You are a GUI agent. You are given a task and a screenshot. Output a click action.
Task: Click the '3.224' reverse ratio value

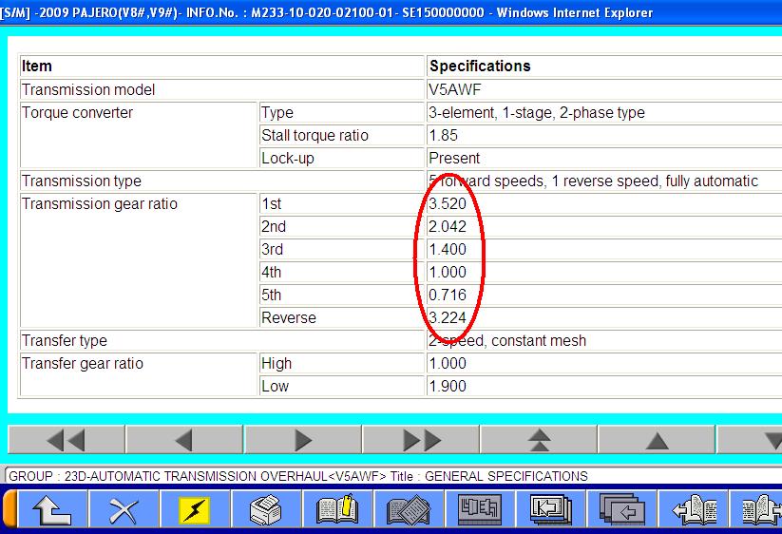pos(448,317)
